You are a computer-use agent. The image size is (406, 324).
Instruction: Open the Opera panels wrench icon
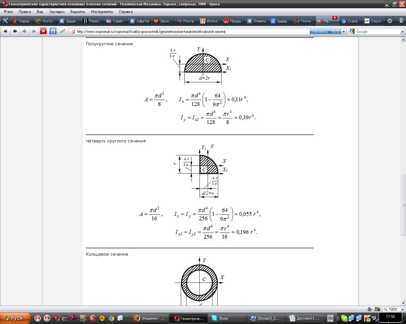(x=5, y=21)
